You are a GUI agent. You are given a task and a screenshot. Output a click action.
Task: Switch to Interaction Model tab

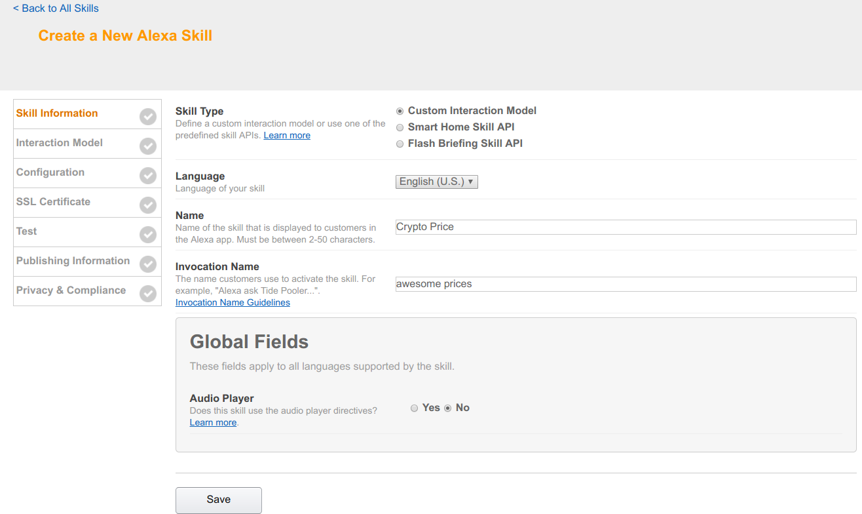click(x=87, y=144)
